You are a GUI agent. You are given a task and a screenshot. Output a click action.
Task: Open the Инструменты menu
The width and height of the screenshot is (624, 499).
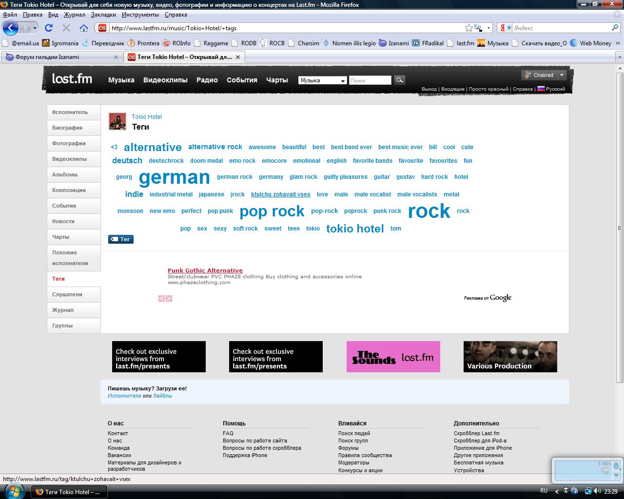(140, 15)
